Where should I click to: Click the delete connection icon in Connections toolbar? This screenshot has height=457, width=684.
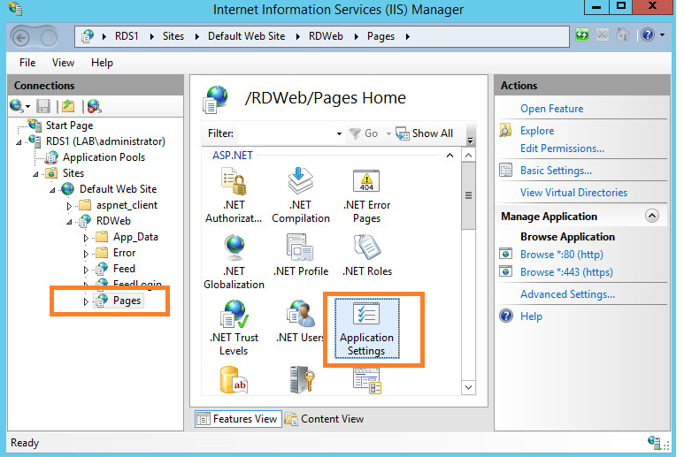point(94,106)
